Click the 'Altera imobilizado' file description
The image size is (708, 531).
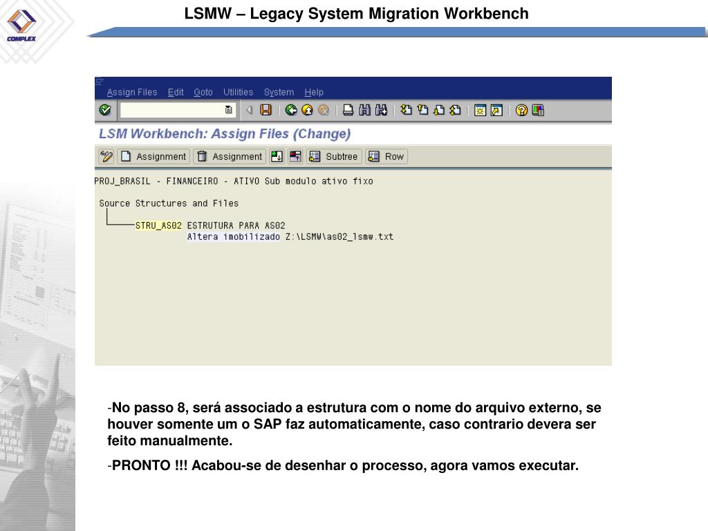[234, 236]
